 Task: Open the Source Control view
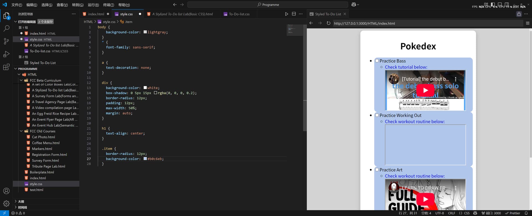[6, 41]
